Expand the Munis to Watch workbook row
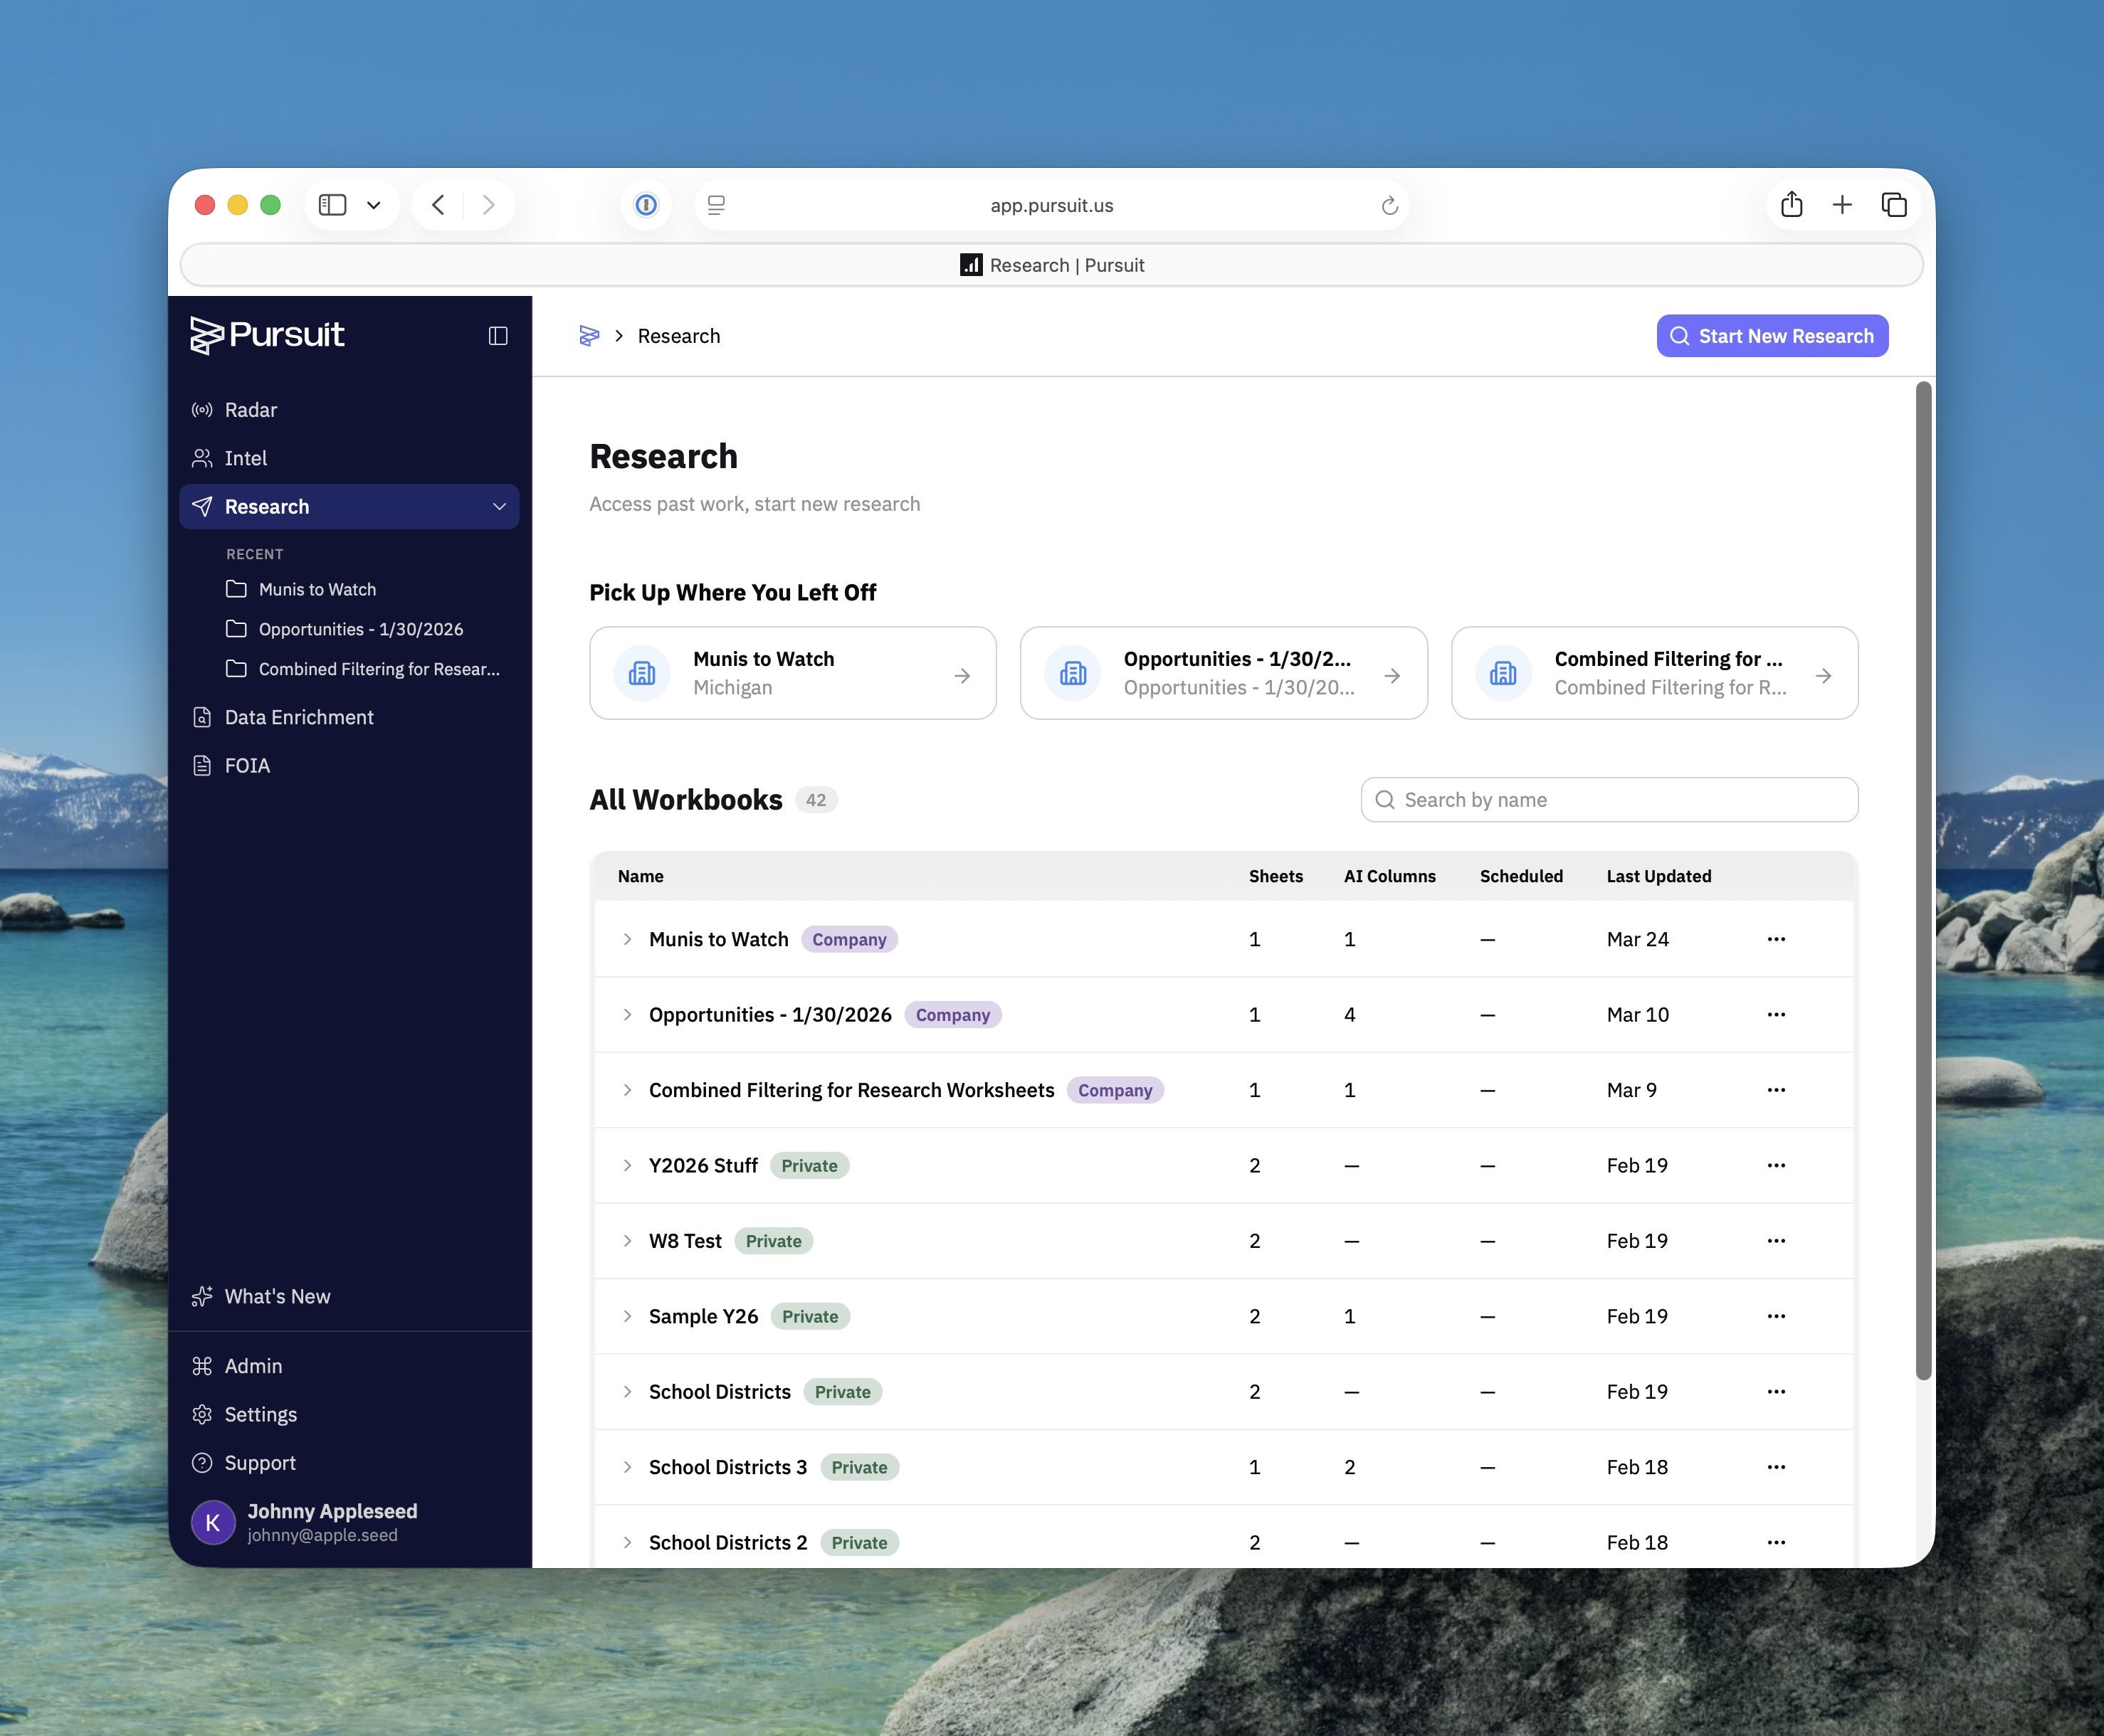The width and height of the screenshot is (2104, 1736). click(627, 939)
